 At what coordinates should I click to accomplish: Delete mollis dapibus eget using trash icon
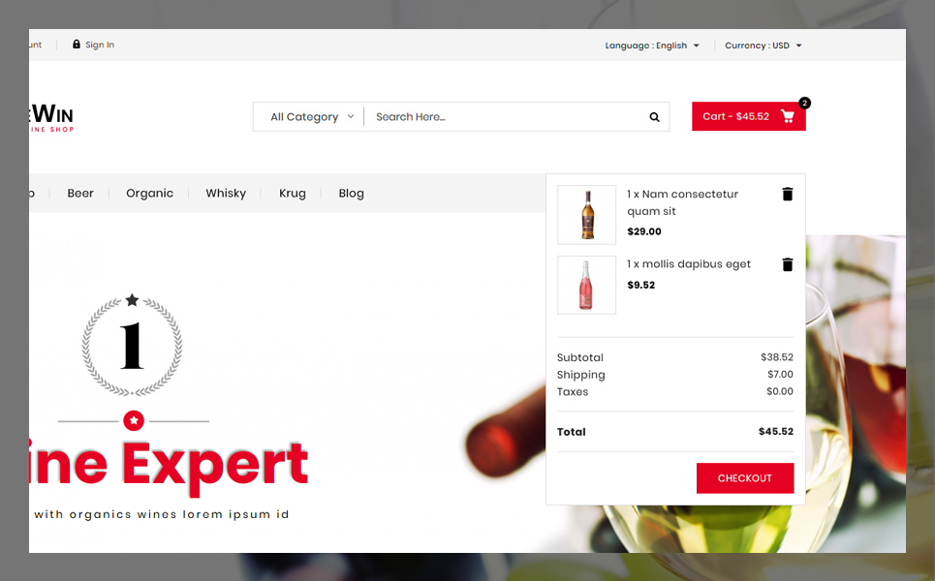[x=787, y=264]
